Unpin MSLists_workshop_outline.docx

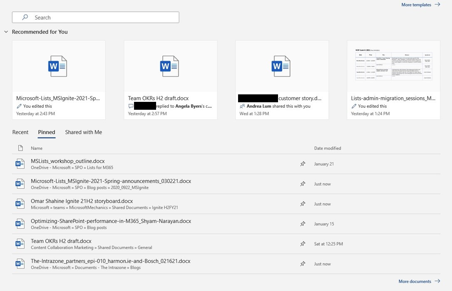click(x=303, y=164)
